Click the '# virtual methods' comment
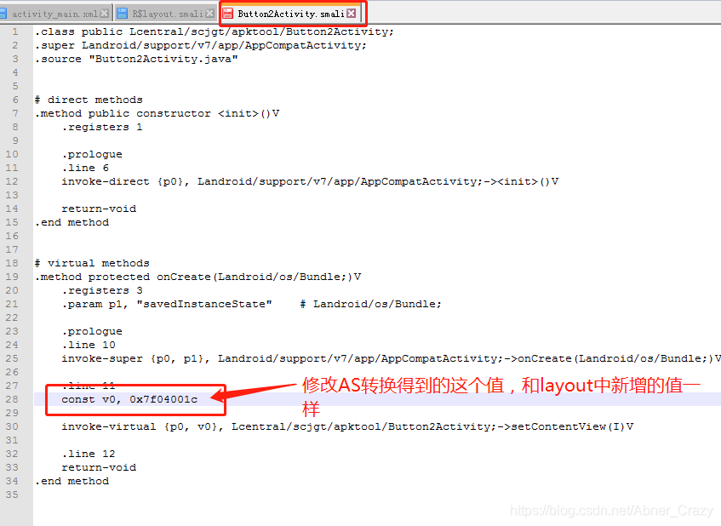 point(92,263)
